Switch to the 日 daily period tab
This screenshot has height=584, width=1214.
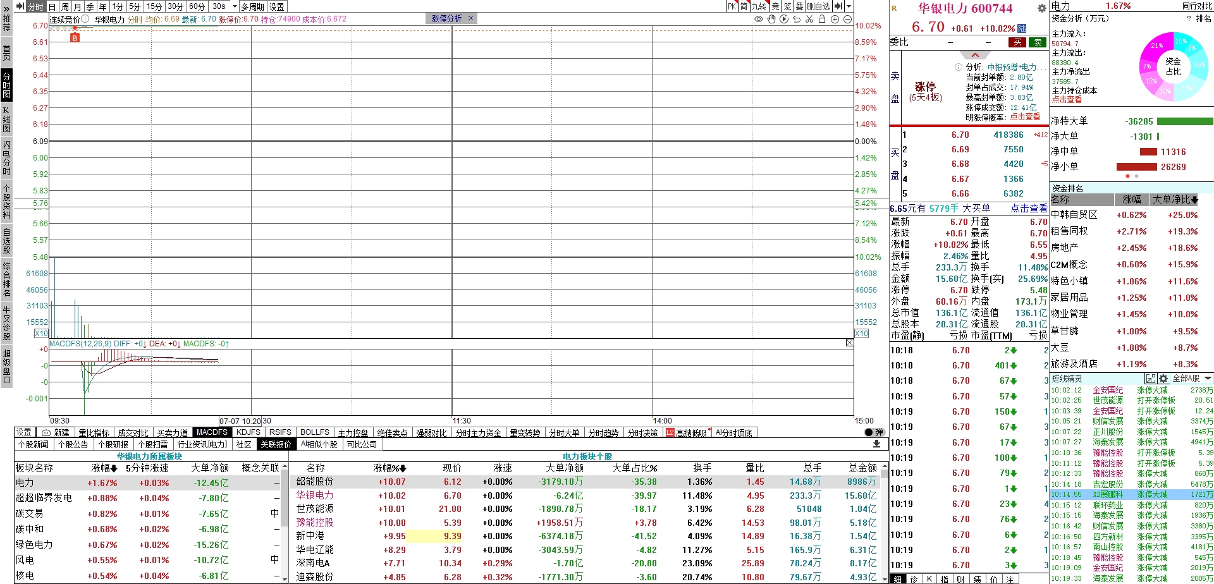[52, 6]
